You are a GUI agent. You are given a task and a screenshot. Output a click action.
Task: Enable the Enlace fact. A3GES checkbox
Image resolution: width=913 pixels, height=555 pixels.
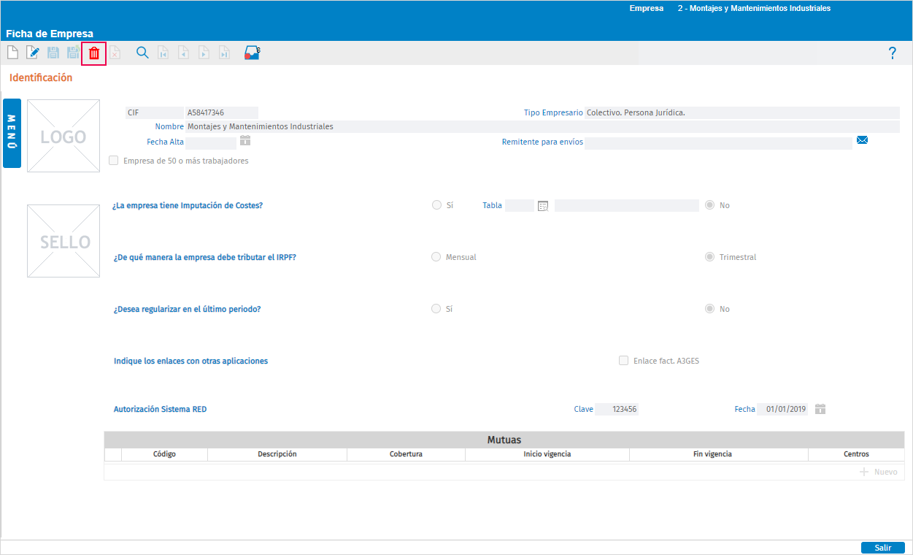coord(623,361)
